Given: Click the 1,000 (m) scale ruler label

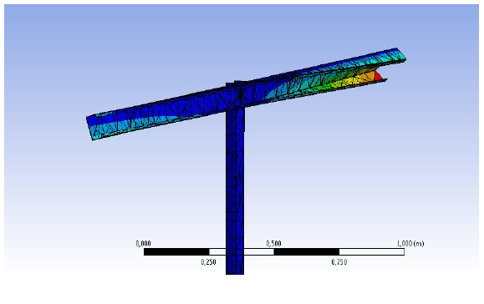Looking at the screenshot, I should click(410, 244).
